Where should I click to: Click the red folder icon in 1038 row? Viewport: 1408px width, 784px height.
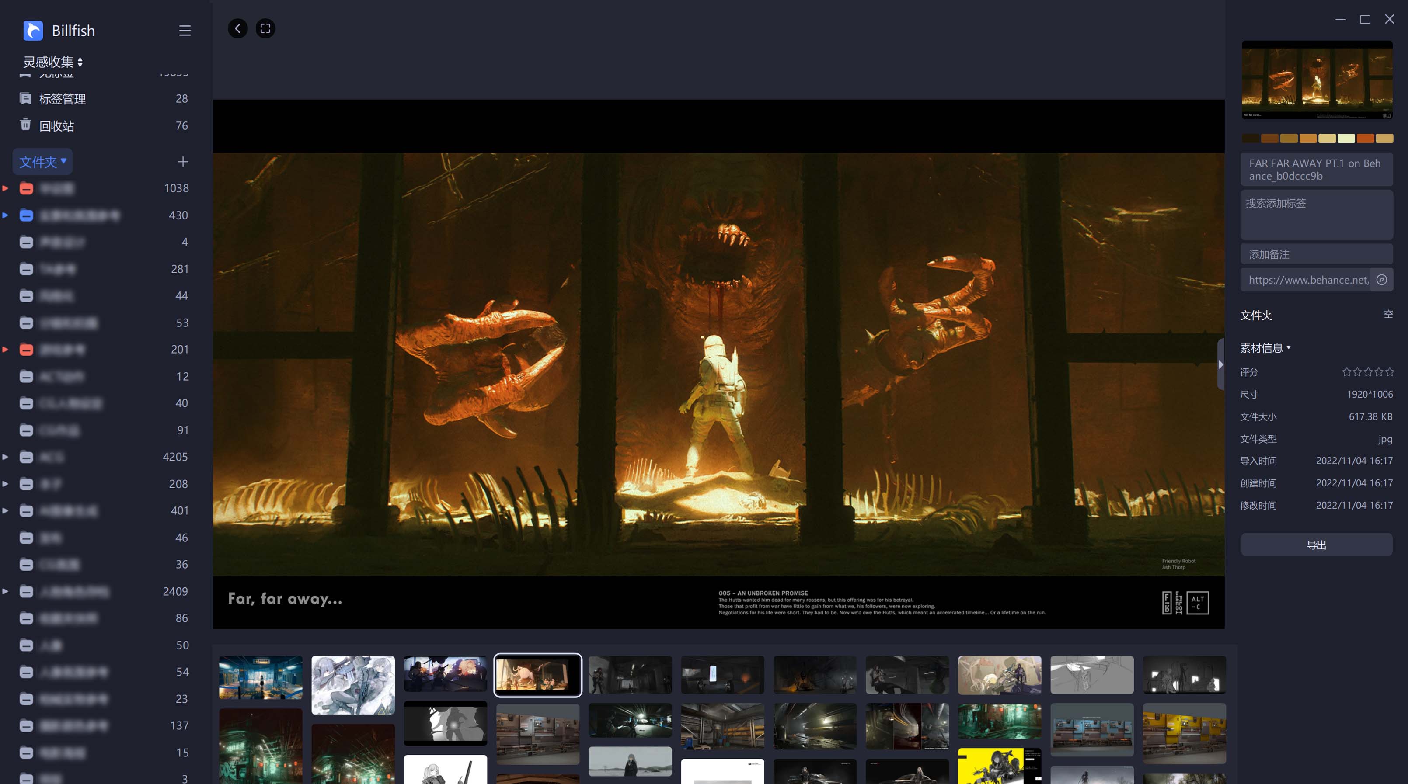(x=26, y=188)
